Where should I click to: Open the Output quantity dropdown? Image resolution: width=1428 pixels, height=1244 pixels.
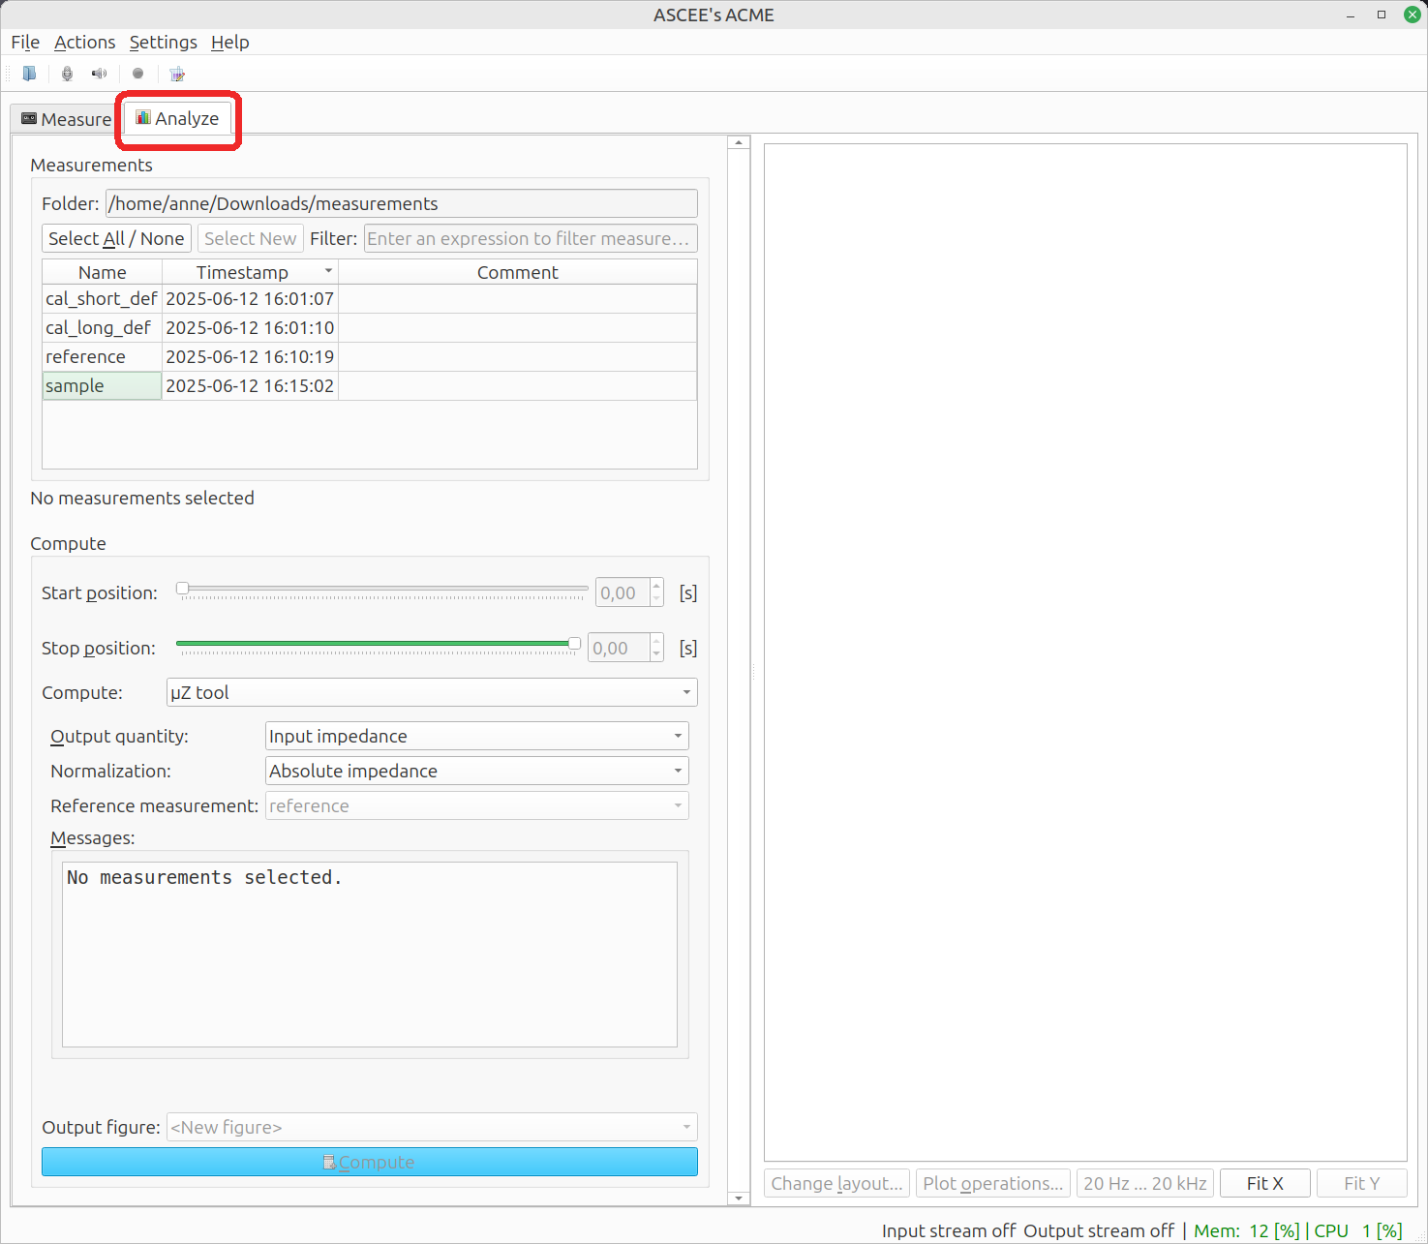point(476,736)
